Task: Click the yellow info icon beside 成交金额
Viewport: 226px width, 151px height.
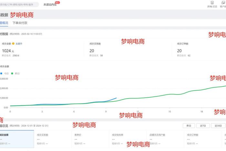Action: 13,44
